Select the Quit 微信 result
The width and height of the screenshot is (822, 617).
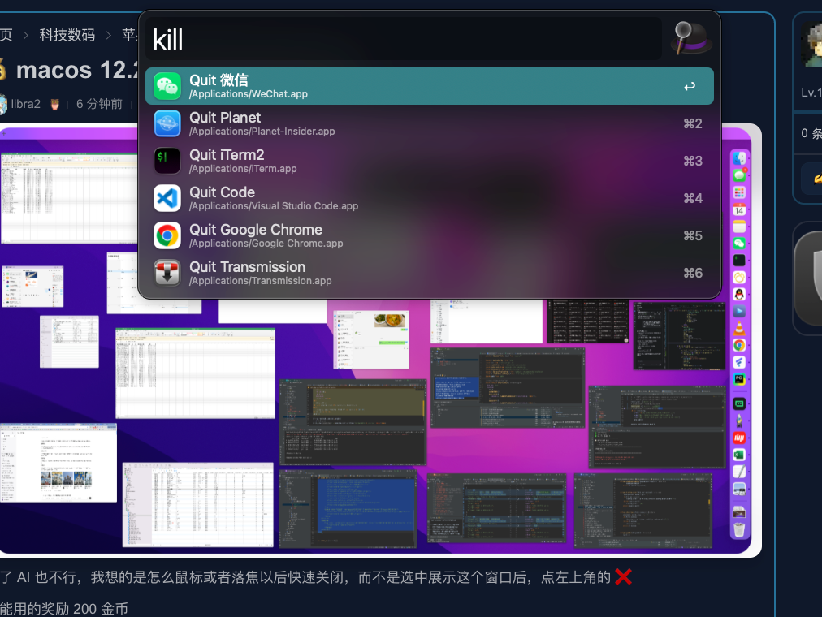point(430,86)
